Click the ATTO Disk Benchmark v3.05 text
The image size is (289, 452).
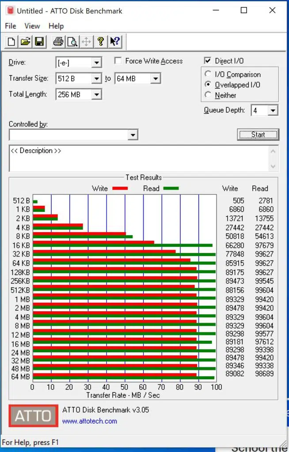click(x=106, y=410)
